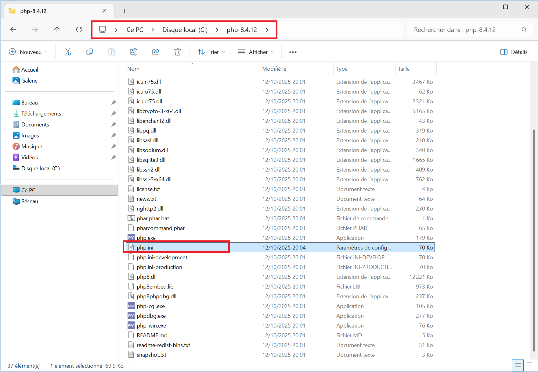Refresh the current folder view
Screen dimensions: 538x372
point(79,30)
